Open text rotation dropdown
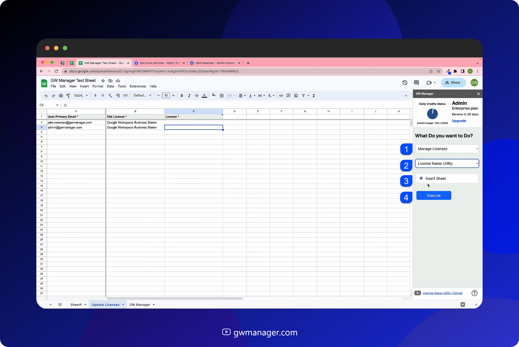Screen dimensions: 519x347 point(271,96)
